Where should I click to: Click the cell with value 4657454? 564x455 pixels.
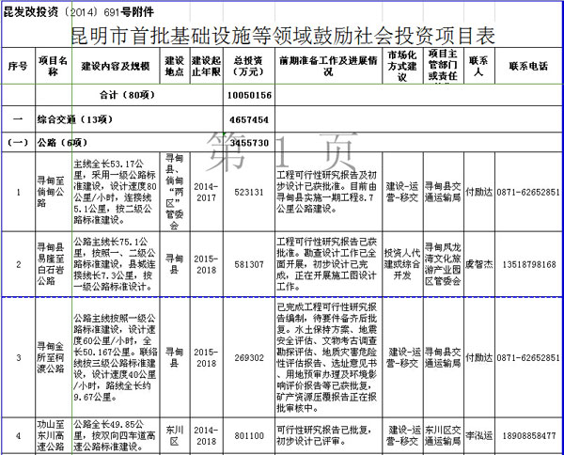coord(249,120)
